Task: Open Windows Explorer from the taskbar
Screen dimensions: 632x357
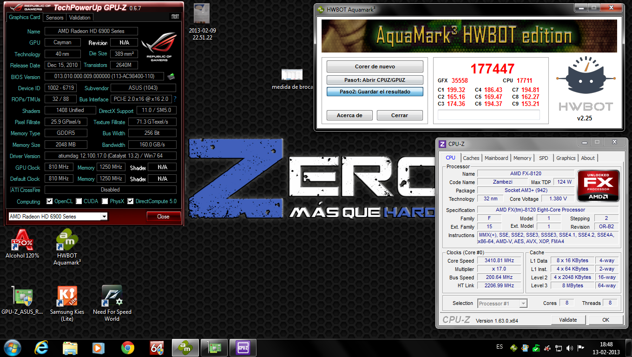Action: 70,347
